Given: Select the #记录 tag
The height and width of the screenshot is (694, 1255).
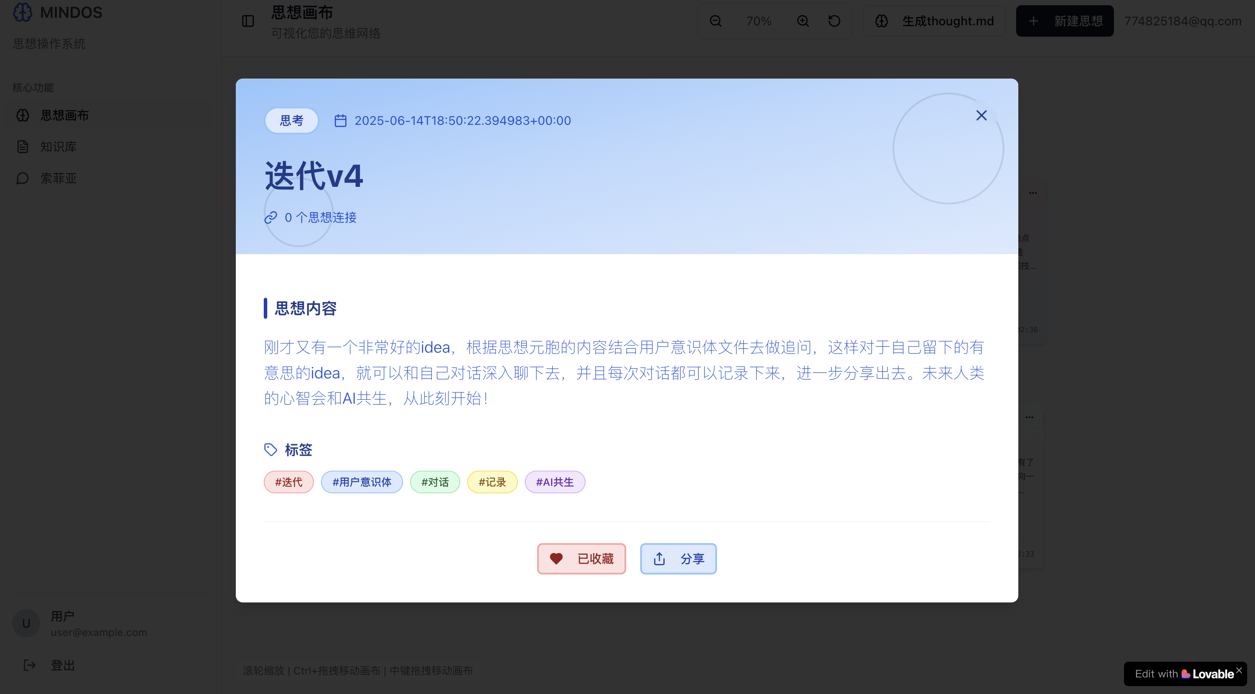Looking at the screenshot, I should (493, 482).
